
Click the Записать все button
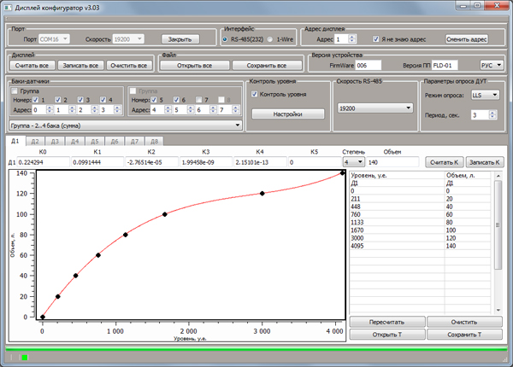tap(80, 66)
